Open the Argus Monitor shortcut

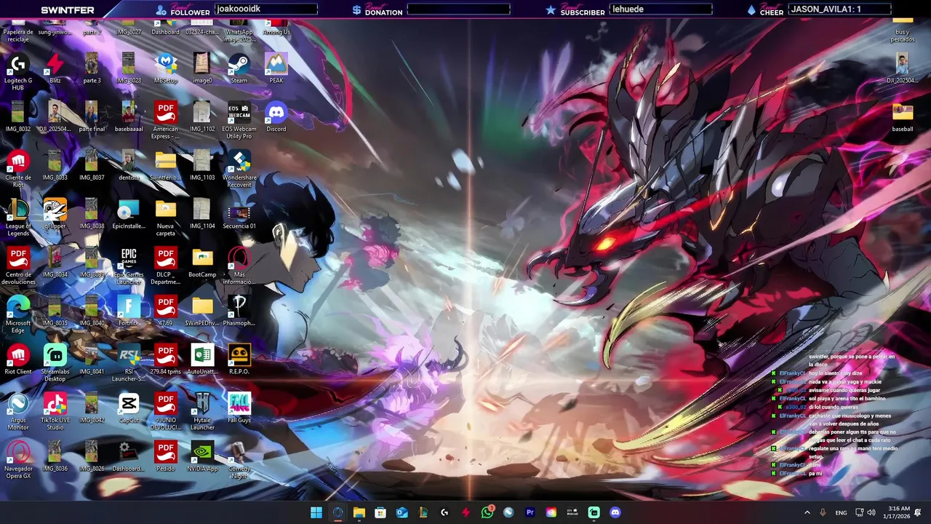pos(18,411)
